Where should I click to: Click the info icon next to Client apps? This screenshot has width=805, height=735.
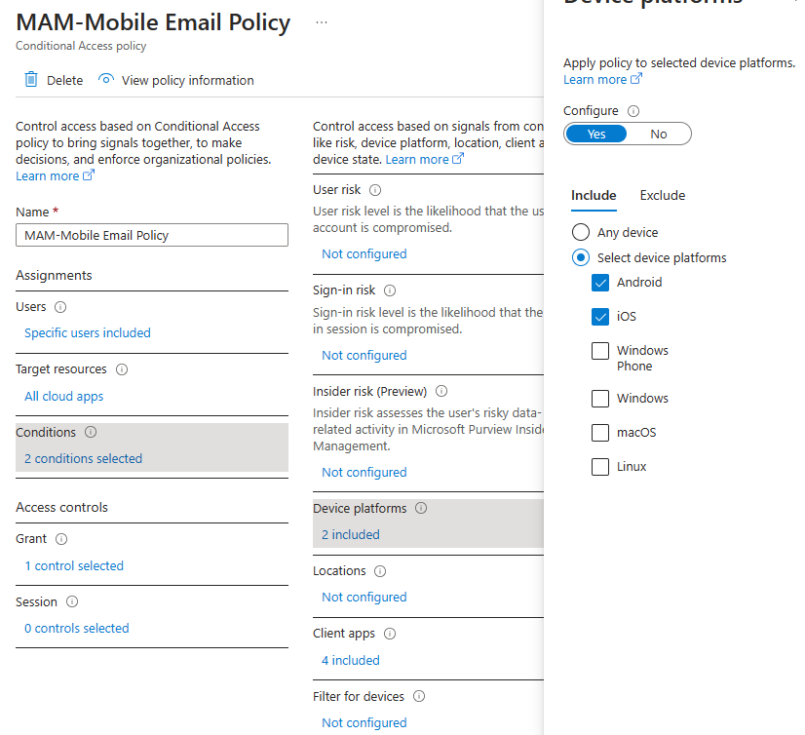pos(390,634)
